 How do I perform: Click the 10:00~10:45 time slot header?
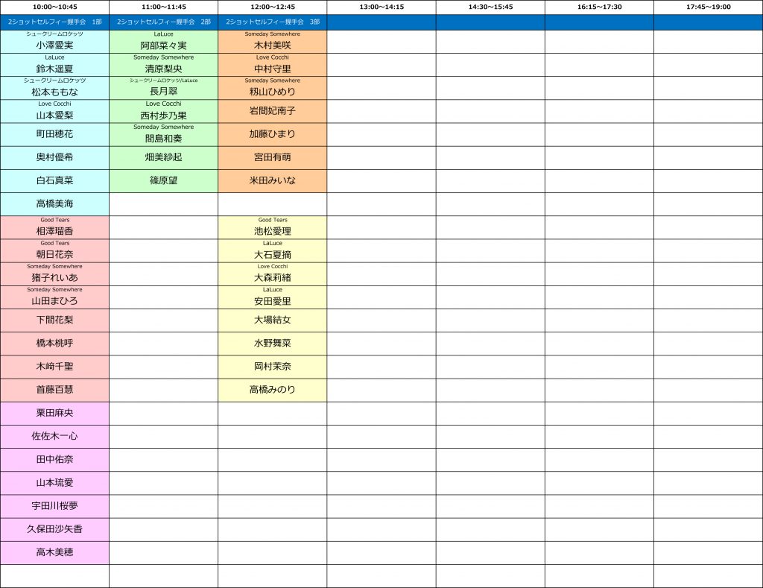pos(54,7)
